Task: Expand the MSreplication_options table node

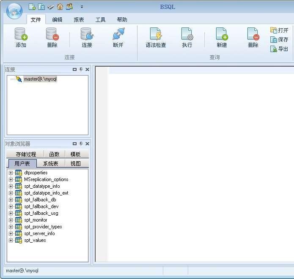Action: click(x=11, y=179)
